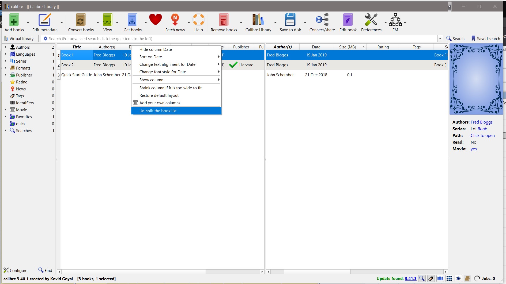This screenshot has height=284, width=506.
Task: Open the Show column submenu
Action: click(x=176, y=80)
